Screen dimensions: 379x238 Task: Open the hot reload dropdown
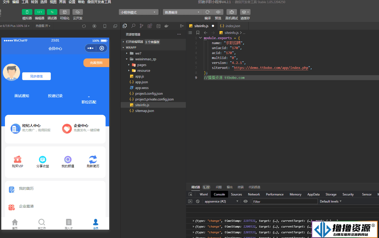click(x=43, y=26)
